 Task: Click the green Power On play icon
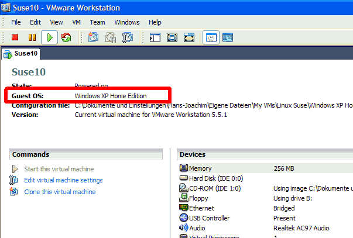[x=50, y=37]
